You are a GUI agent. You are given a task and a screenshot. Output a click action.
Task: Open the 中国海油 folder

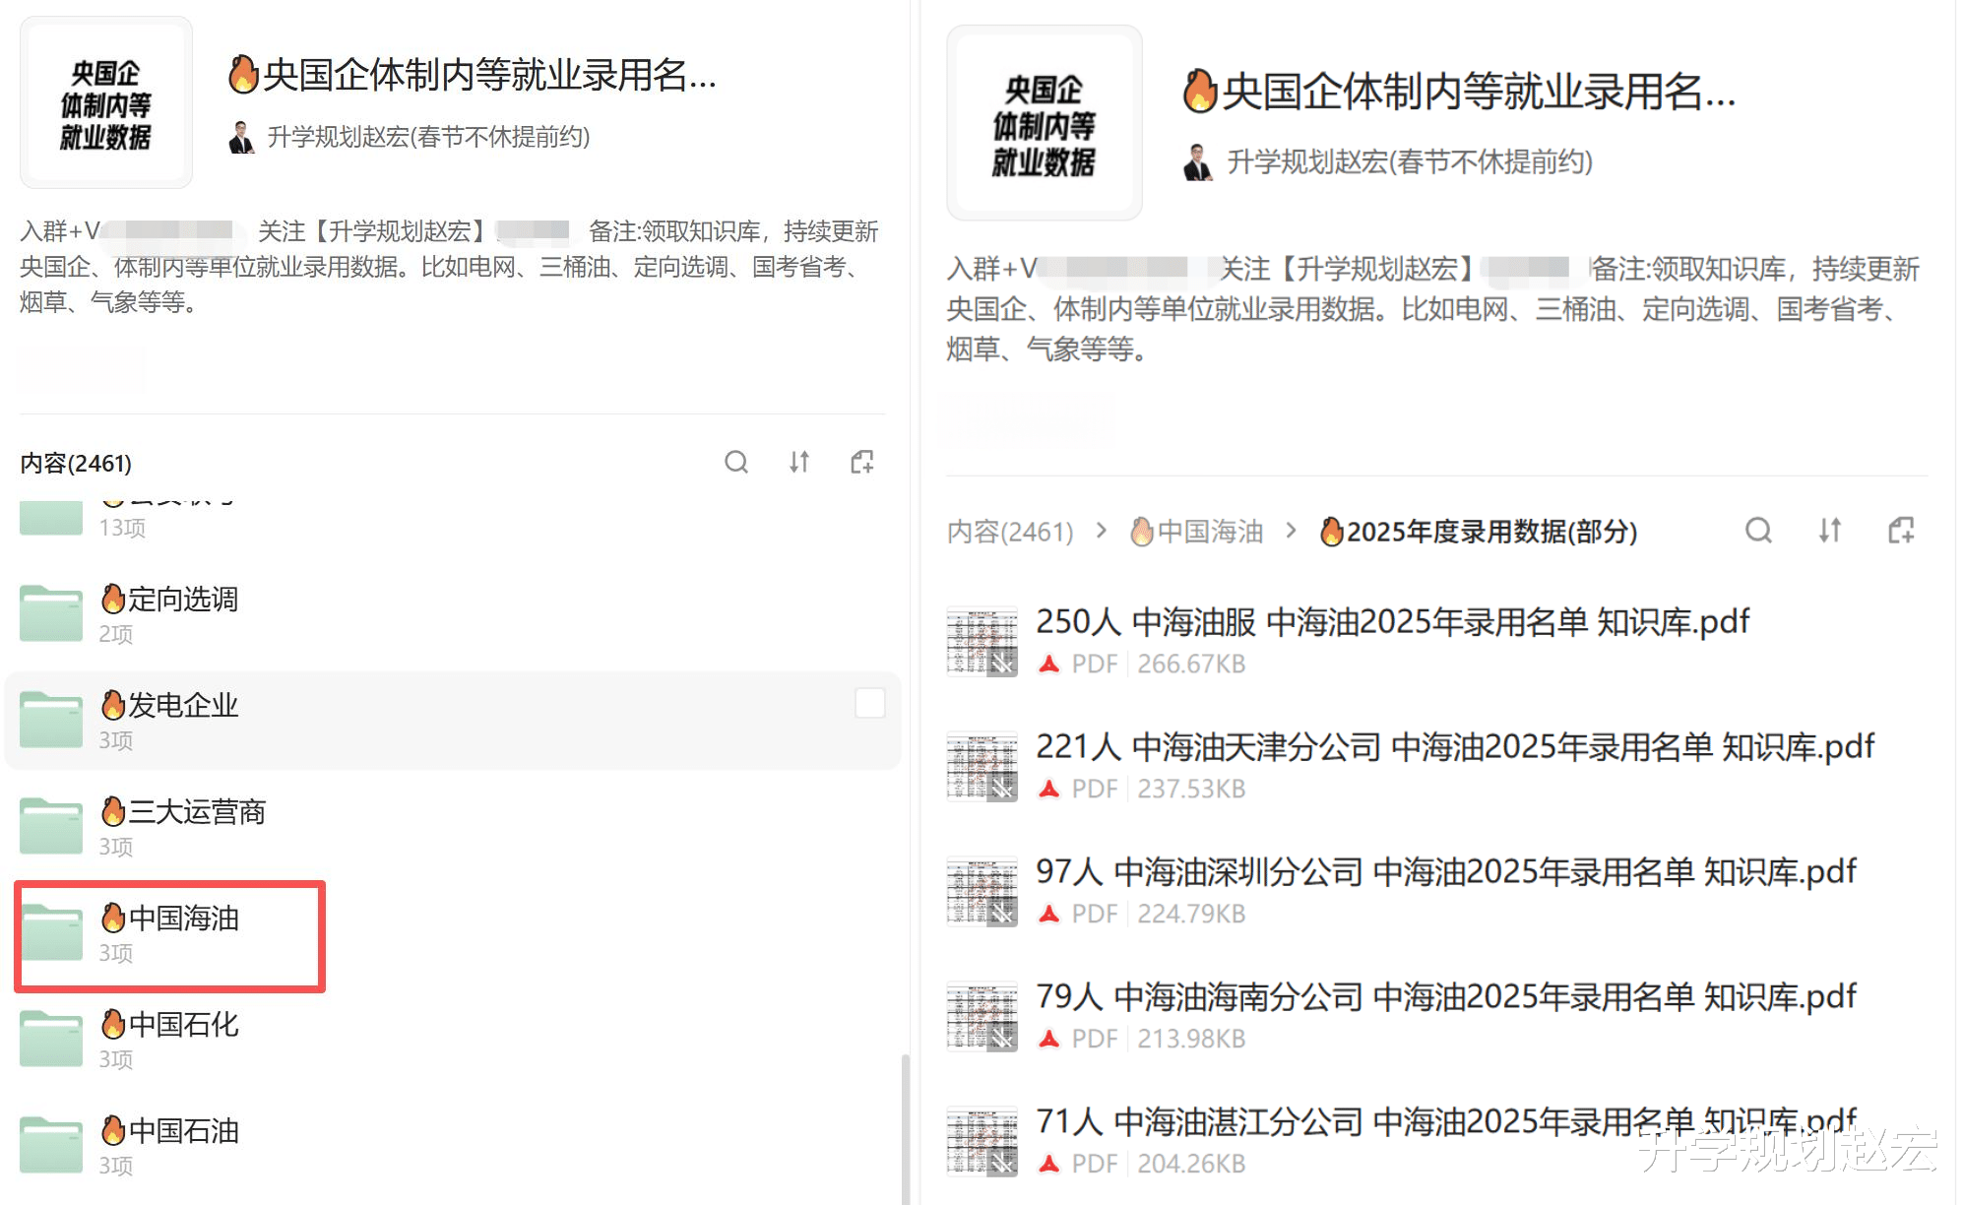coord(183,919)
